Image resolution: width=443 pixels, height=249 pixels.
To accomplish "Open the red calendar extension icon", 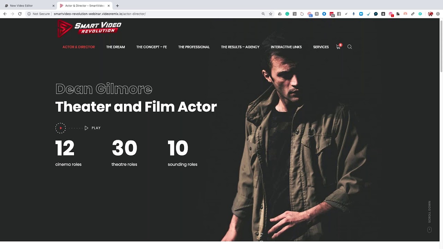I will click(x=332, y=14).
